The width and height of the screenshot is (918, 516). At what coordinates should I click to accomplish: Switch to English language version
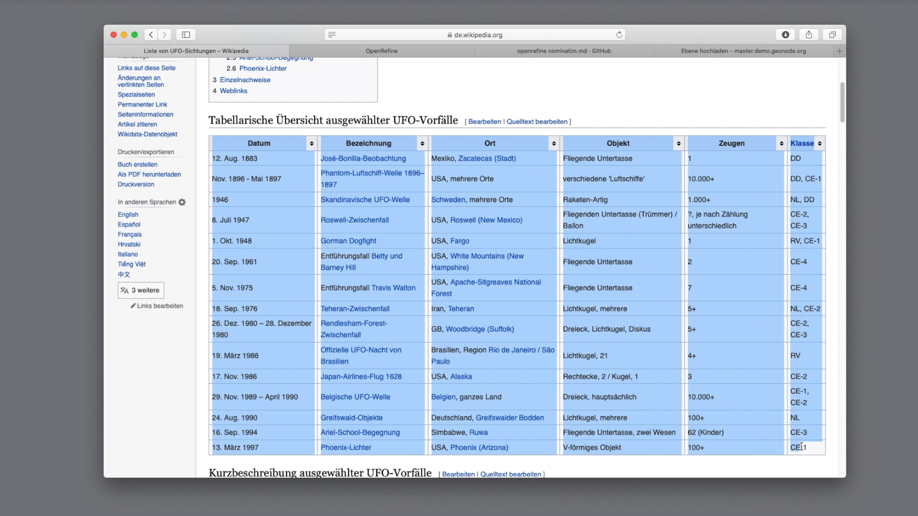128,214
